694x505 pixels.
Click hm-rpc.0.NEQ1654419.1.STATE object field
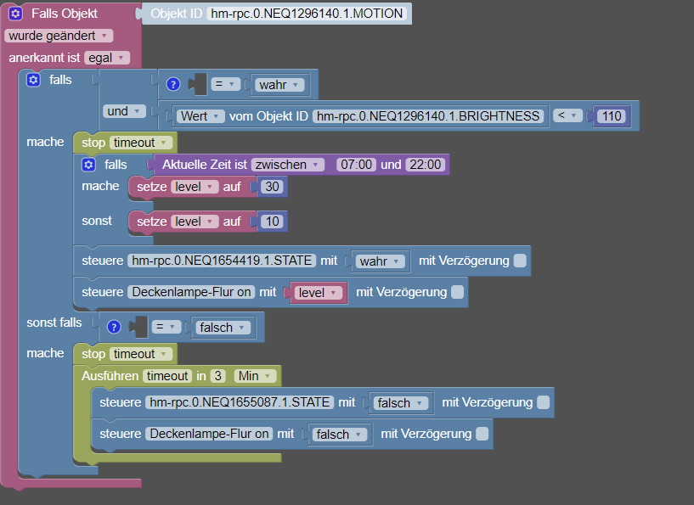tap(222, 261)
